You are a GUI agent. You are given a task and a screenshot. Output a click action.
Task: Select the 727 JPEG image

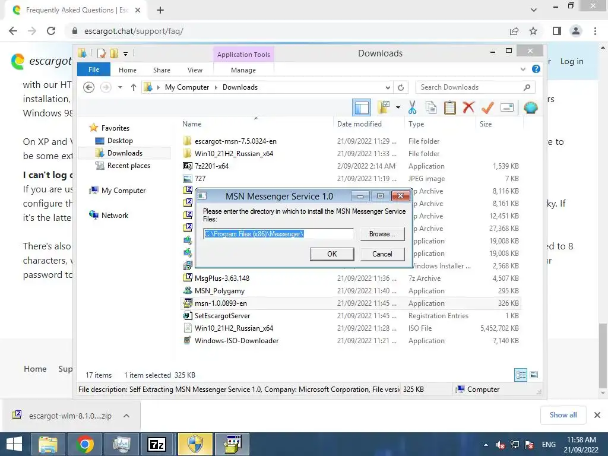(x=200, y=178)
